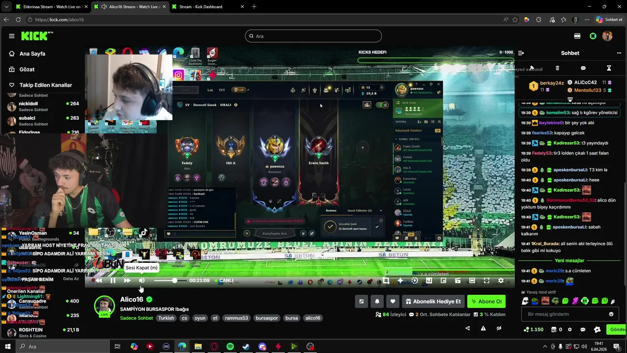Open Gözat browse in sidebar
This screenshot has height=353, width=627.
(27, 69)
